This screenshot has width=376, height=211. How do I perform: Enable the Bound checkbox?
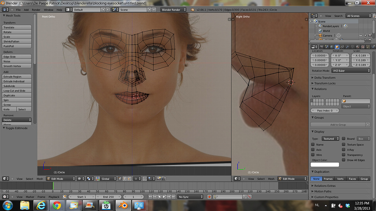pos(343,138)
